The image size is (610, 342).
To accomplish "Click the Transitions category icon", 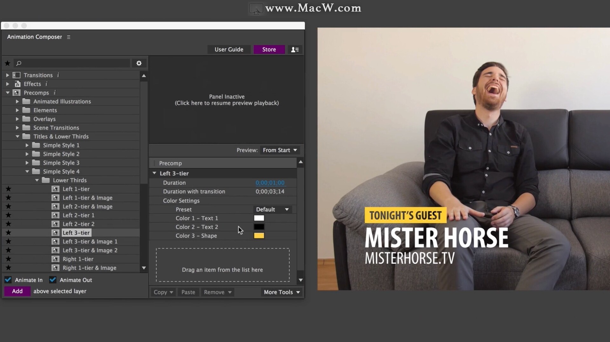I will [17, 75].
